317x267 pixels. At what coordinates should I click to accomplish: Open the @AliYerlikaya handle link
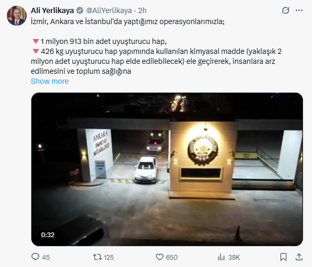[x=109, y=10]
